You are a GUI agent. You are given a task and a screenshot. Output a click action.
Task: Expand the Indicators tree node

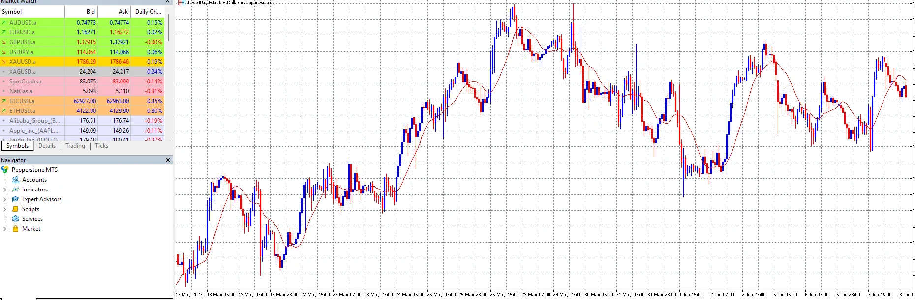[x=5, y=190]
